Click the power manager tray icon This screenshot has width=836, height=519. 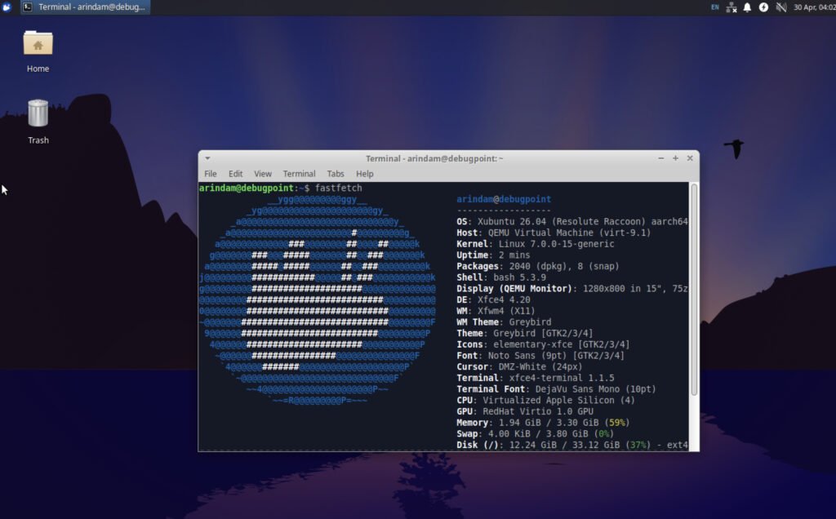pyautogui.click(x=764, y=7)
